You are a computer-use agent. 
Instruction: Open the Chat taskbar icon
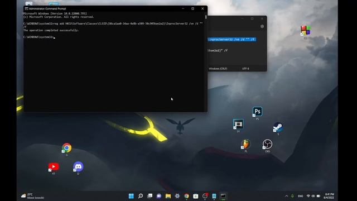pyautogui.click(x=158, y=196)
